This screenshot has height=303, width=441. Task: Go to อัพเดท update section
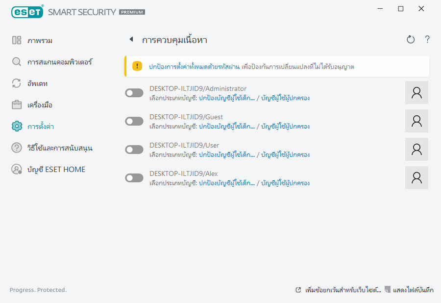click(37, 84)
